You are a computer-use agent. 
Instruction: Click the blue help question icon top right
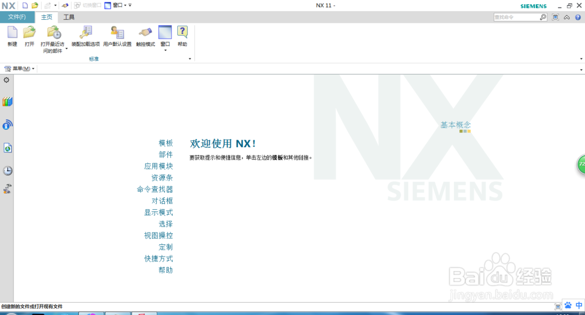[x=578, y=17]
